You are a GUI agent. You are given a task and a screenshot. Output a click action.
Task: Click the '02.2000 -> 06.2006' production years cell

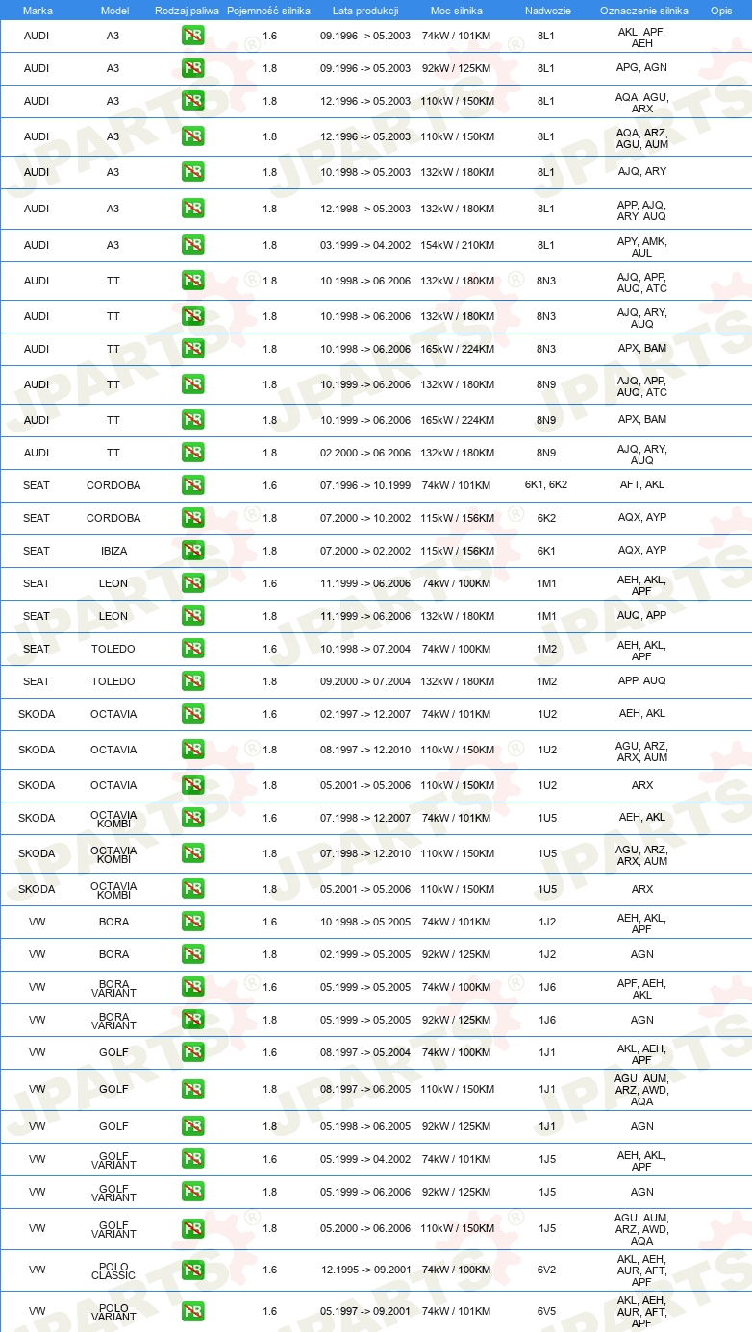coord(365,453)
